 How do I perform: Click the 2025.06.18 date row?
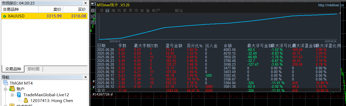click(106, 72)
